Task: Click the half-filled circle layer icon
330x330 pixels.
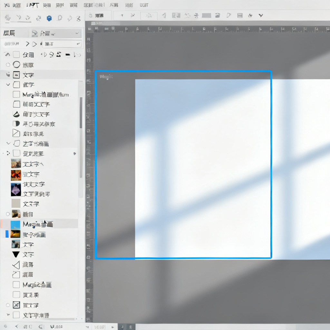Action: point(16,123)
